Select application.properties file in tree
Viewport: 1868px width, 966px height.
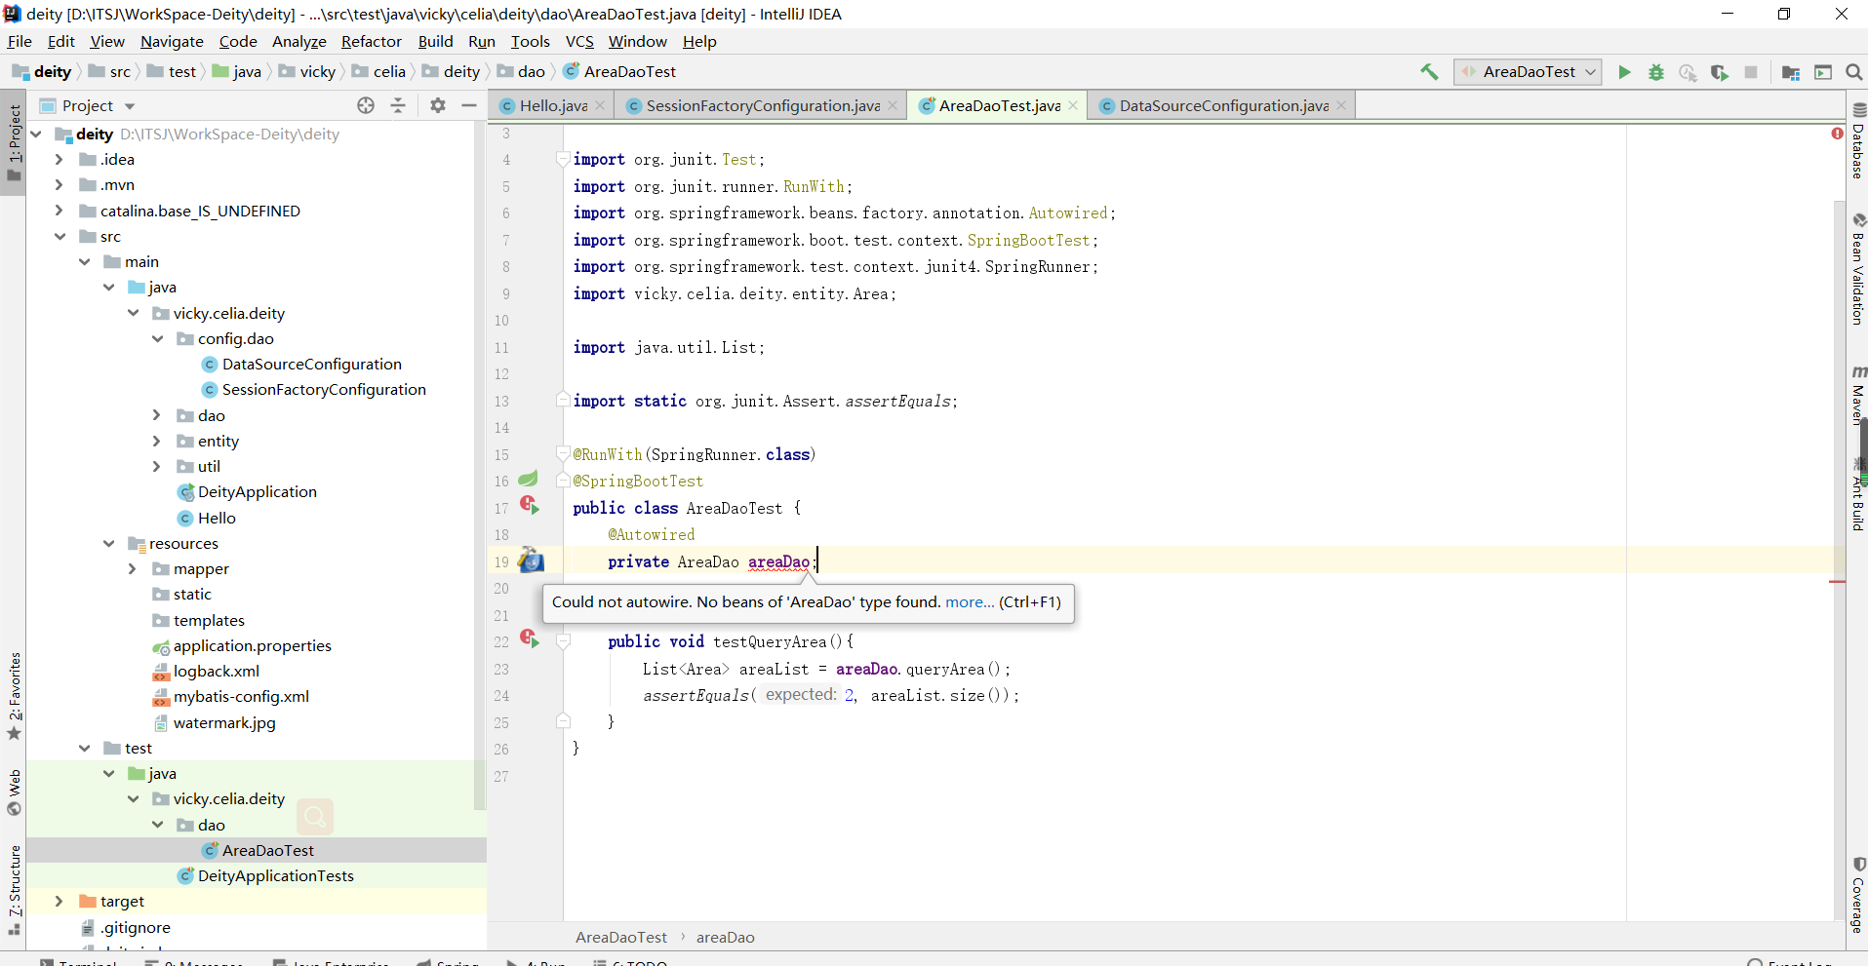click(252, 645)
